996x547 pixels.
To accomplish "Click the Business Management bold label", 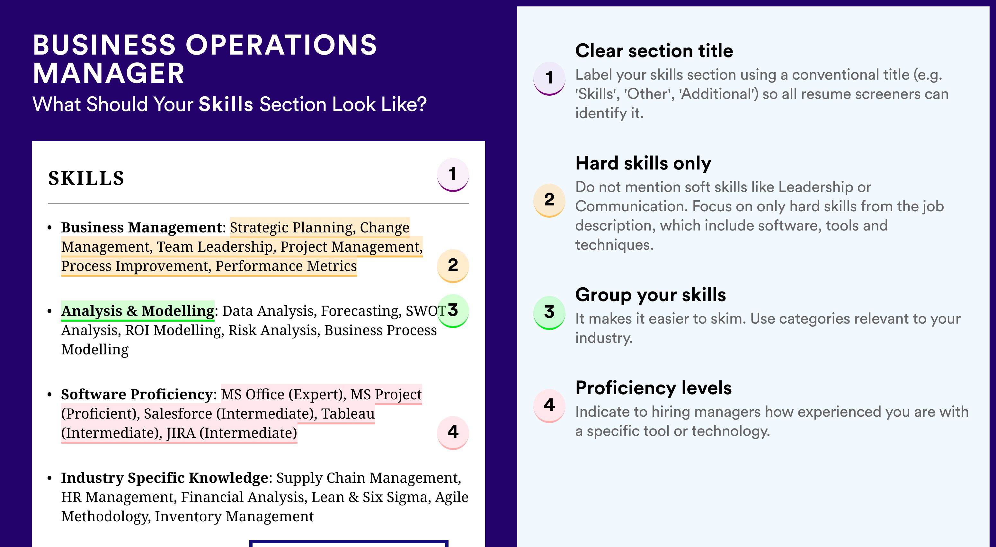I will click(141, 227).
